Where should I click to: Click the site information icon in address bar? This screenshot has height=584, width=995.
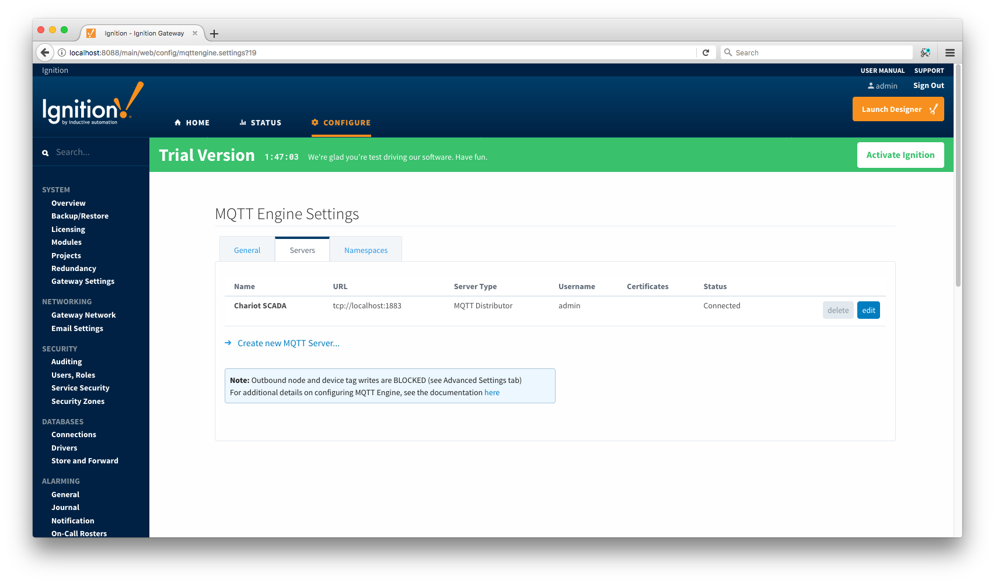(x=62, y=52)
